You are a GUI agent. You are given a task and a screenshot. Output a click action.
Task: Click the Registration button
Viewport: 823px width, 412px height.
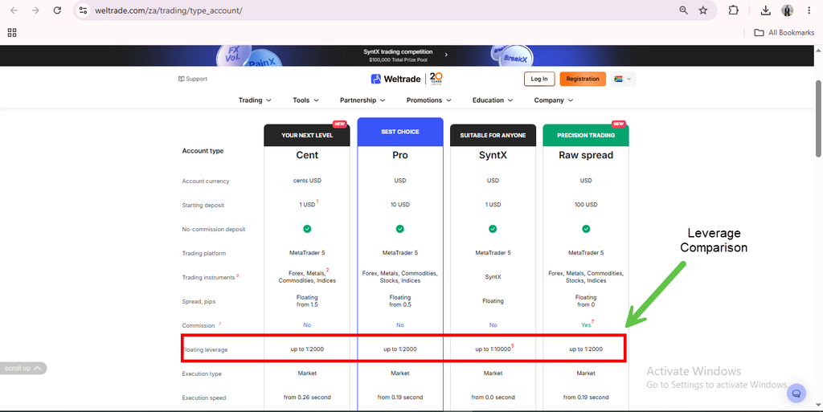pos(583,79)
